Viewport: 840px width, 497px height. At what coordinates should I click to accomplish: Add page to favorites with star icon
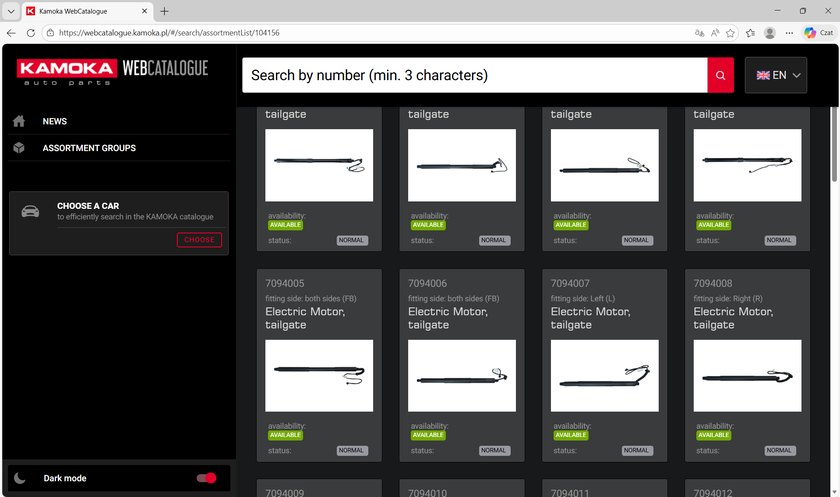click(x=730, y=33)
